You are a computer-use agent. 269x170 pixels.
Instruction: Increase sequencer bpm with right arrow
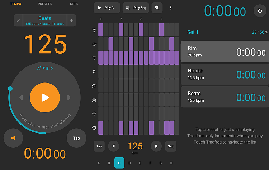click(x=156, y=146)
